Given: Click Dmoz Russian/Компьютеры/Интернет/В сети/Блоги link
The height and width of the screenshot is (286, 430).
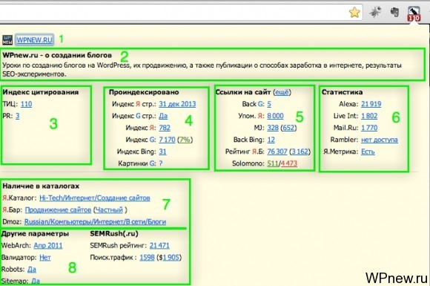Looking at the screenshot, I should 95,221.
